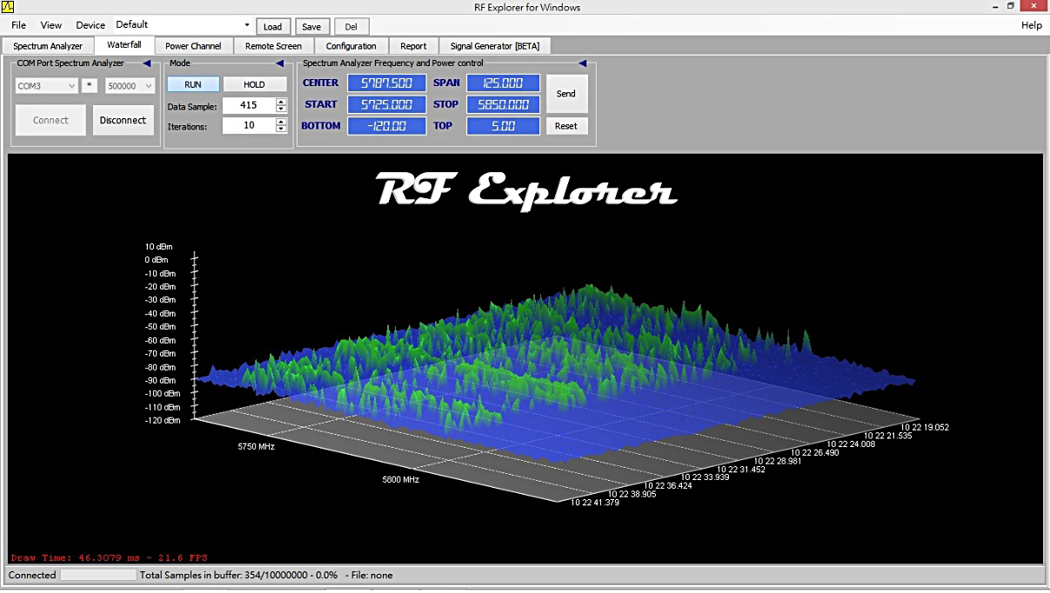The height and width of the screenshot is (593, 1050).
Task: Go to the Remote Screen tab
Action: (273, 46)
